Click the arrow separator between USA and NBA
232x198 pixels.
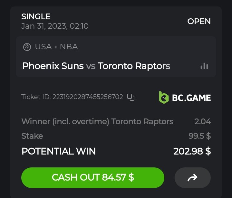click(x=56, y=47)
